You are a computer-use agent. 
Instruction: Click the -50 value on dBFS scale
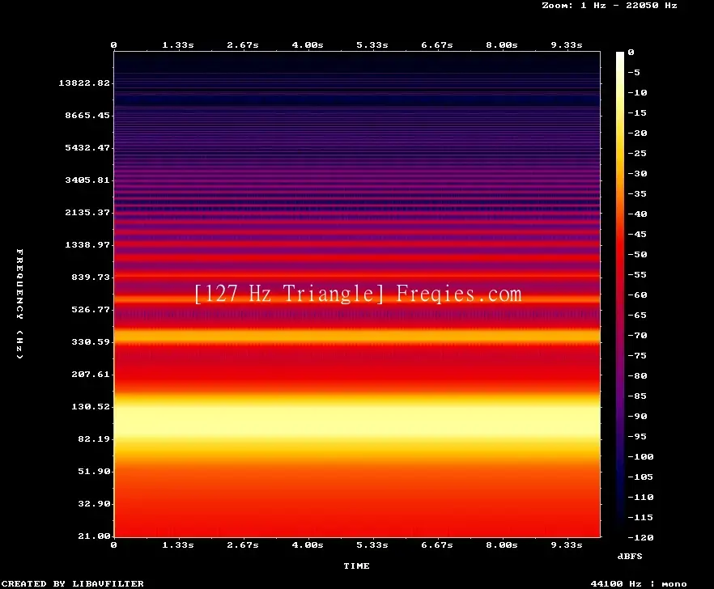tap(637, 254)
